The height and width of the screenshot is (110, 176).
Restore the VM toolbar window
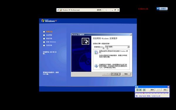[115, 10]
